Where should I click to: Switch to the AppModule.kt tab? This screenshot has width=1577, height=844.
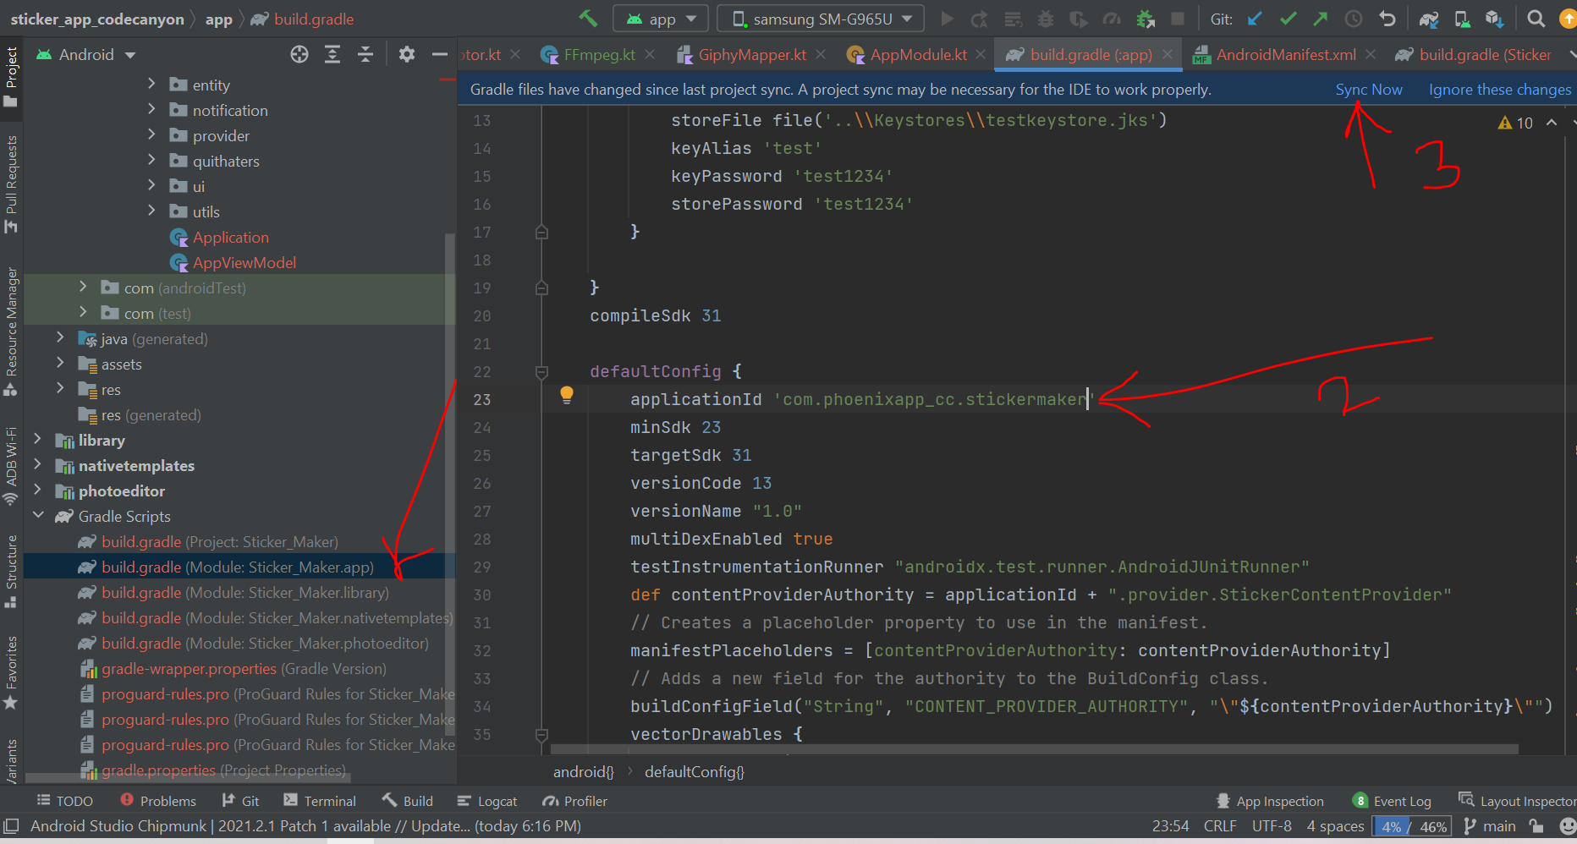pos(918,55)
